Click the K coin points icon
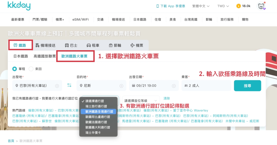Screen dimensions: 277x145 (239, 6)
